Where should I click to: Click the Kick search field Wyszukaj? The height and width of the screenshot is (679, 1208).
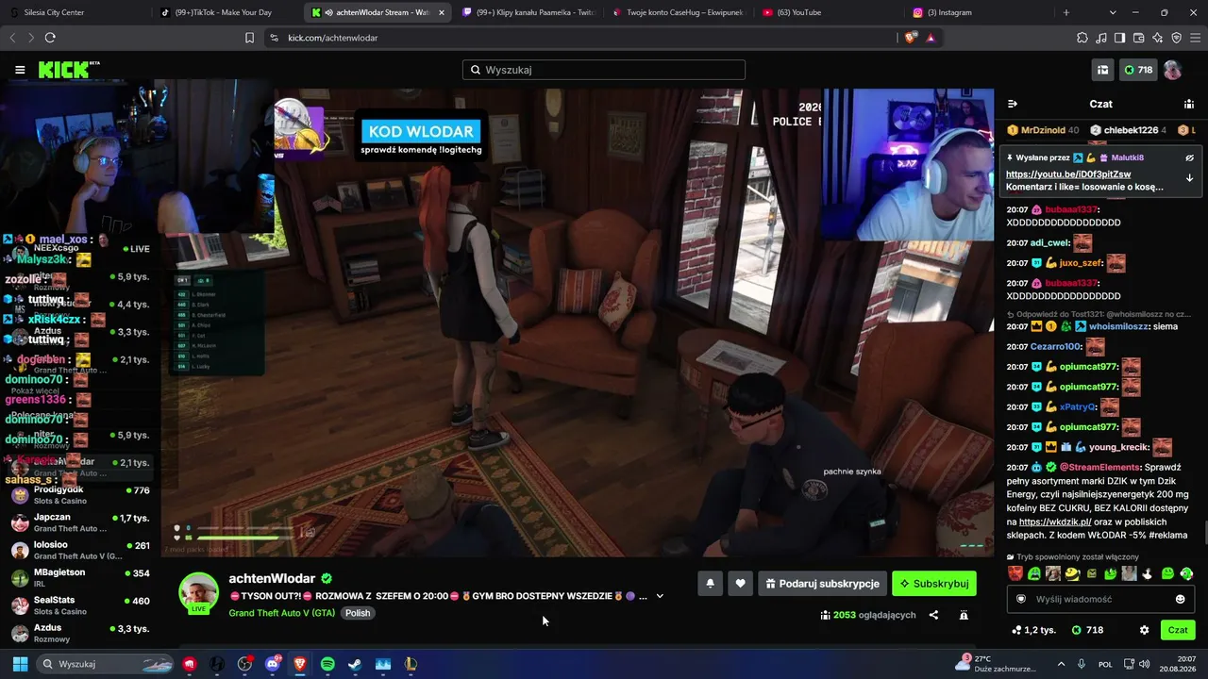click(604, 70)
